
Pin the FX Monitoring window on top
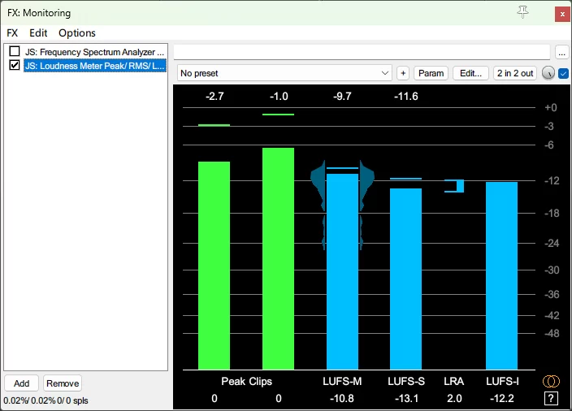522,12
